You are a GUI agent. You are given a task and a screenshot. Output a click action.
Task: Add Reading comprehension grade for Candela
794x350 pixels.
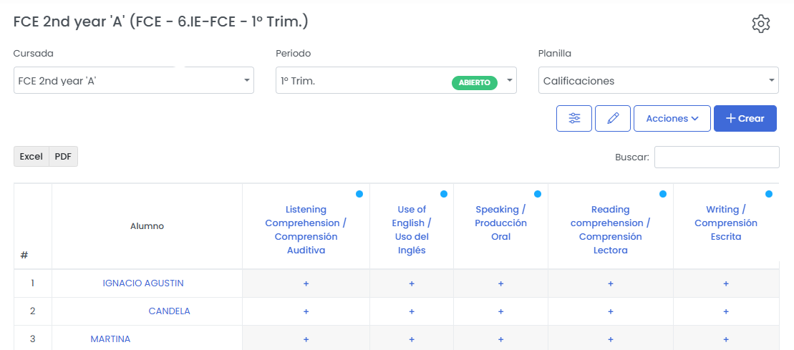[610, 311]
